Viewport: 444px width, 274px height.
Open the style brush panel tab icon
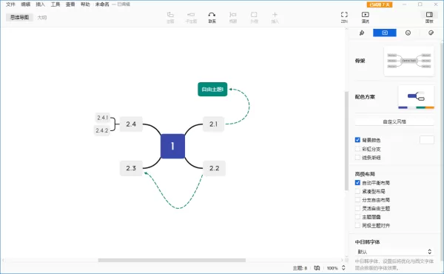click(x=362, y=33)
